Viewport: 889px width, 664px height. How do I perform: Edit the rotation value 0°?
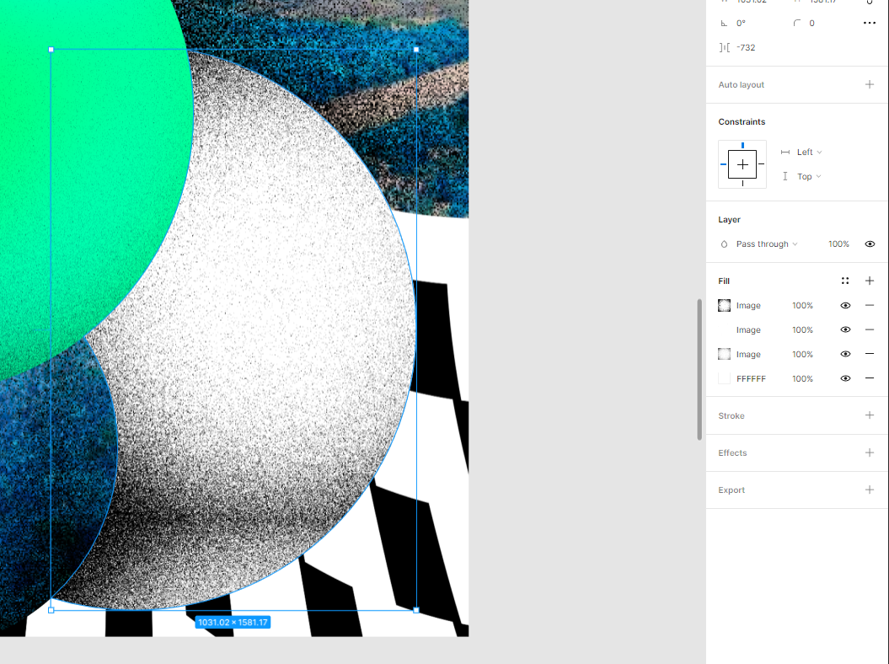[741, 24]
